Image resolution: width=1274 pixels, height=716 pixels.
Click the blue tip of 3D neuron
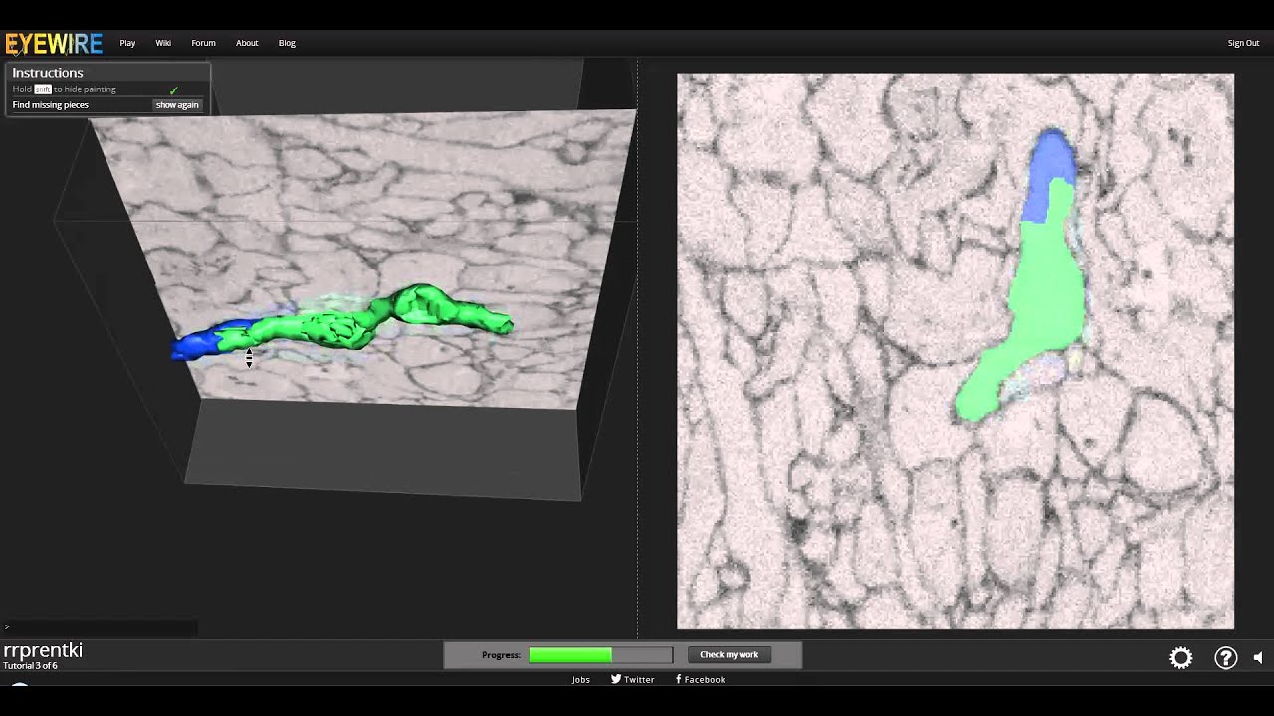coord(197,344)
